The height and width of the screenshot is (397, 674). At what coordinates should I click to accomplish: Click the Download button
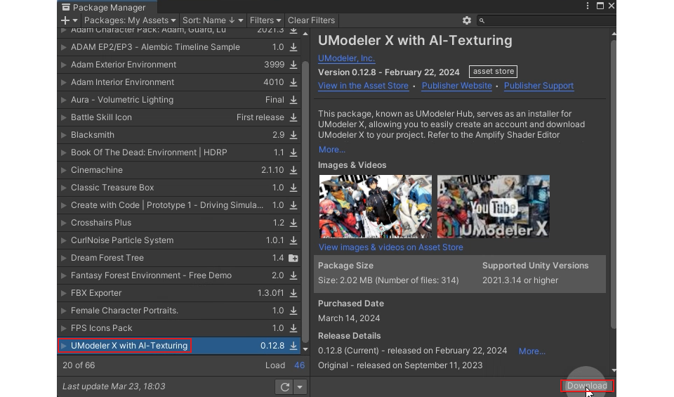[x=587, y=386]
